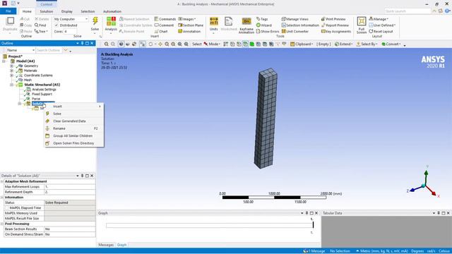Screen dimensions: 452x254
Task: Click the Tags icon
Action: click(262, 19)
